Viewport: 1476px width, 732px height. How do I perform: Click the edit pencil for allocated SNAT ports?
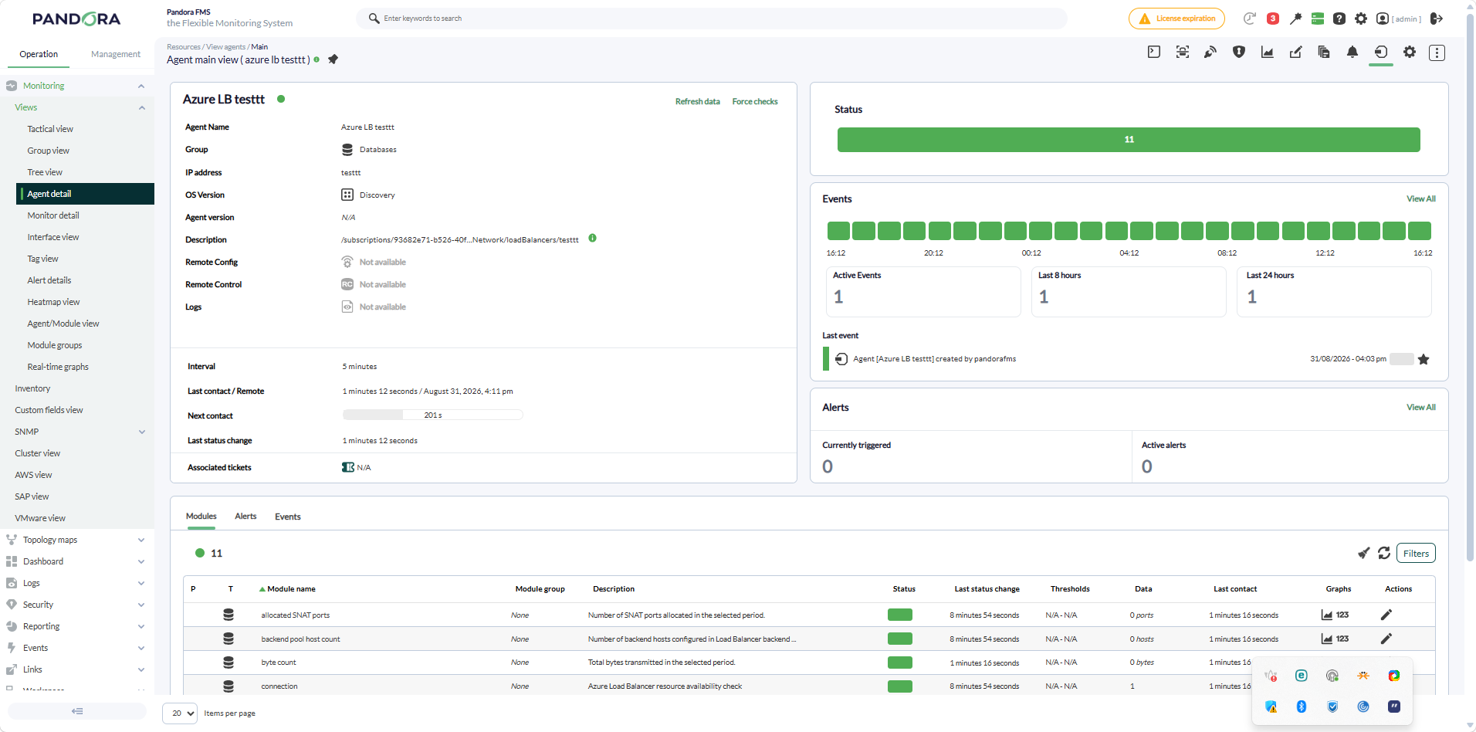coord(1386,615)
